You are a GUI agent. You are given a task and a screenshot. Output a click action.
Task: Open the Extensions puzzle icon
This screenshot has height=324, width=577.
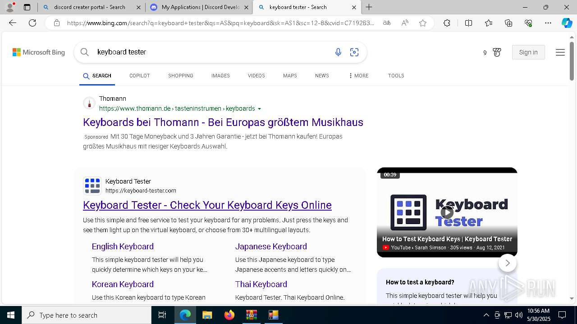(447, 23)
